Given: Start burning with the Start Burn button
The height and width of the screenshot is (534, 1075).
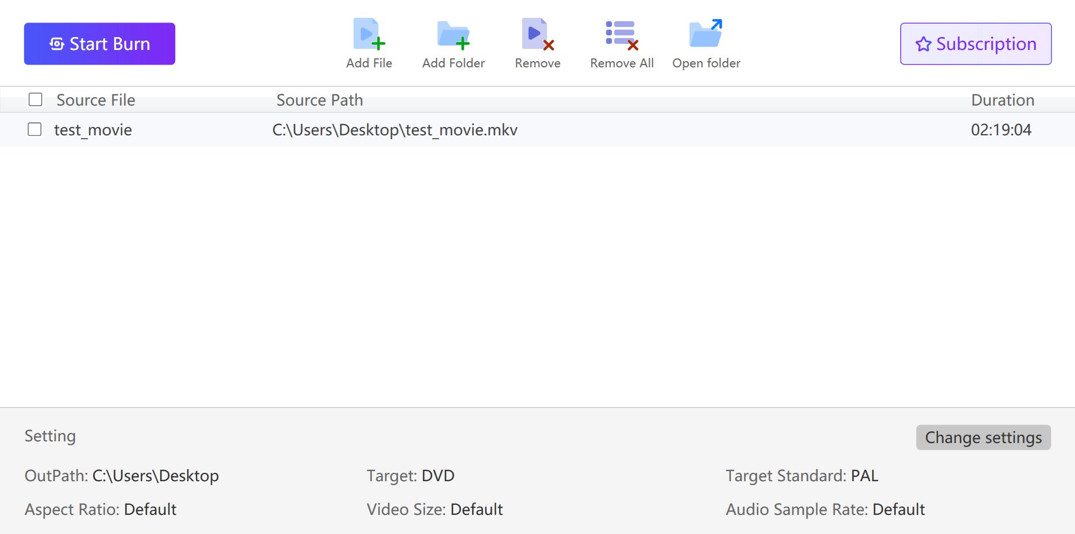Looking at the screenshot, I should click(x=99, y=44).
